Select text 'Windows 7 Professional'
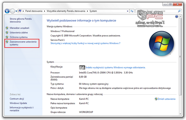This screenshot has height=120, width=186. 62,31
